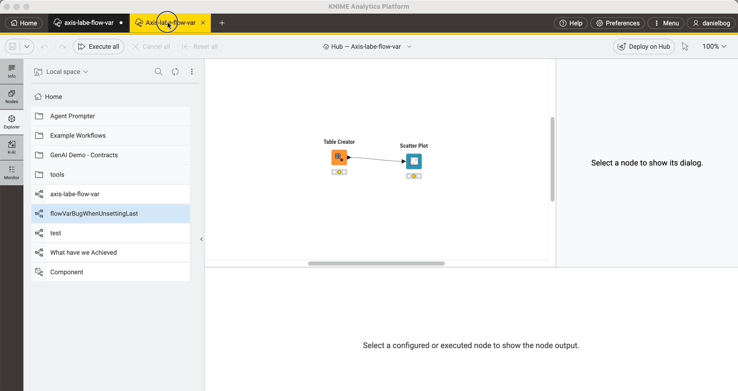738x391 pixels.
Task: Open the Menu button
Action: coord(666,23)
